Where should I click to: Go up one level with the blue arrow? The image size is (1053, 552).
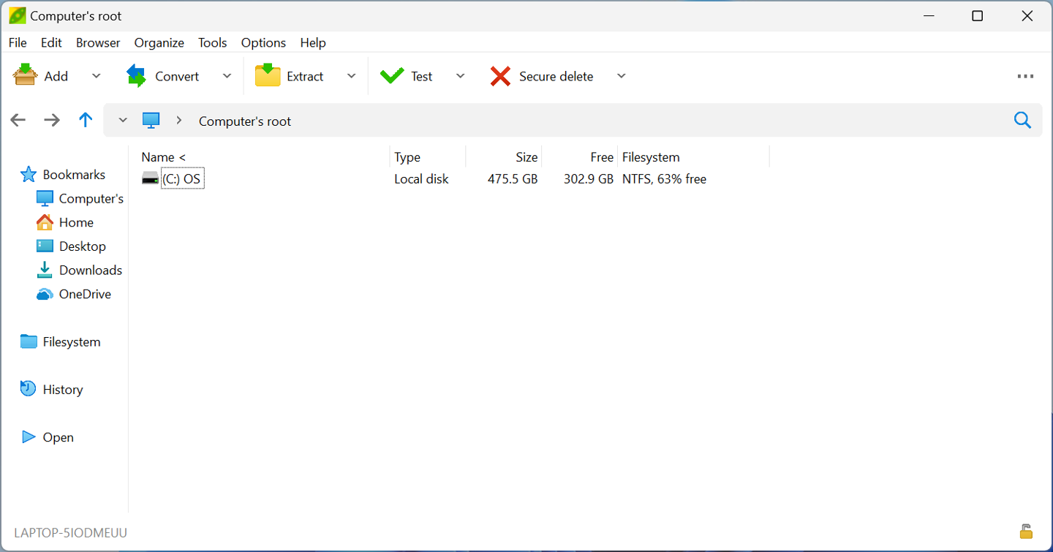(x=86, y=121)
